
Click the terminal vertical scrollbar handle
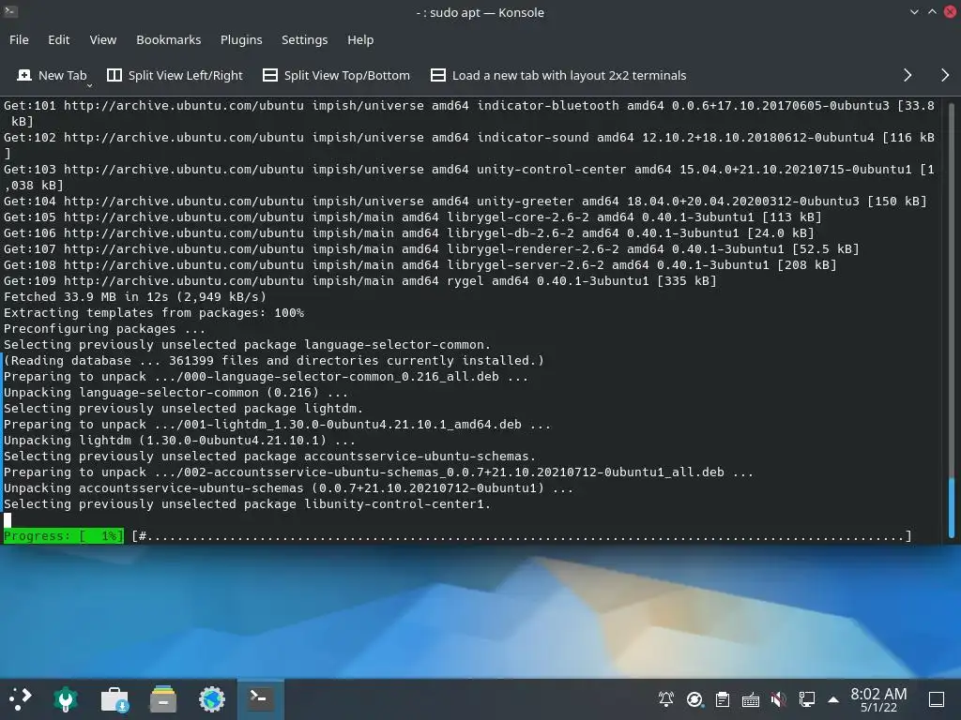pos(952,507)
